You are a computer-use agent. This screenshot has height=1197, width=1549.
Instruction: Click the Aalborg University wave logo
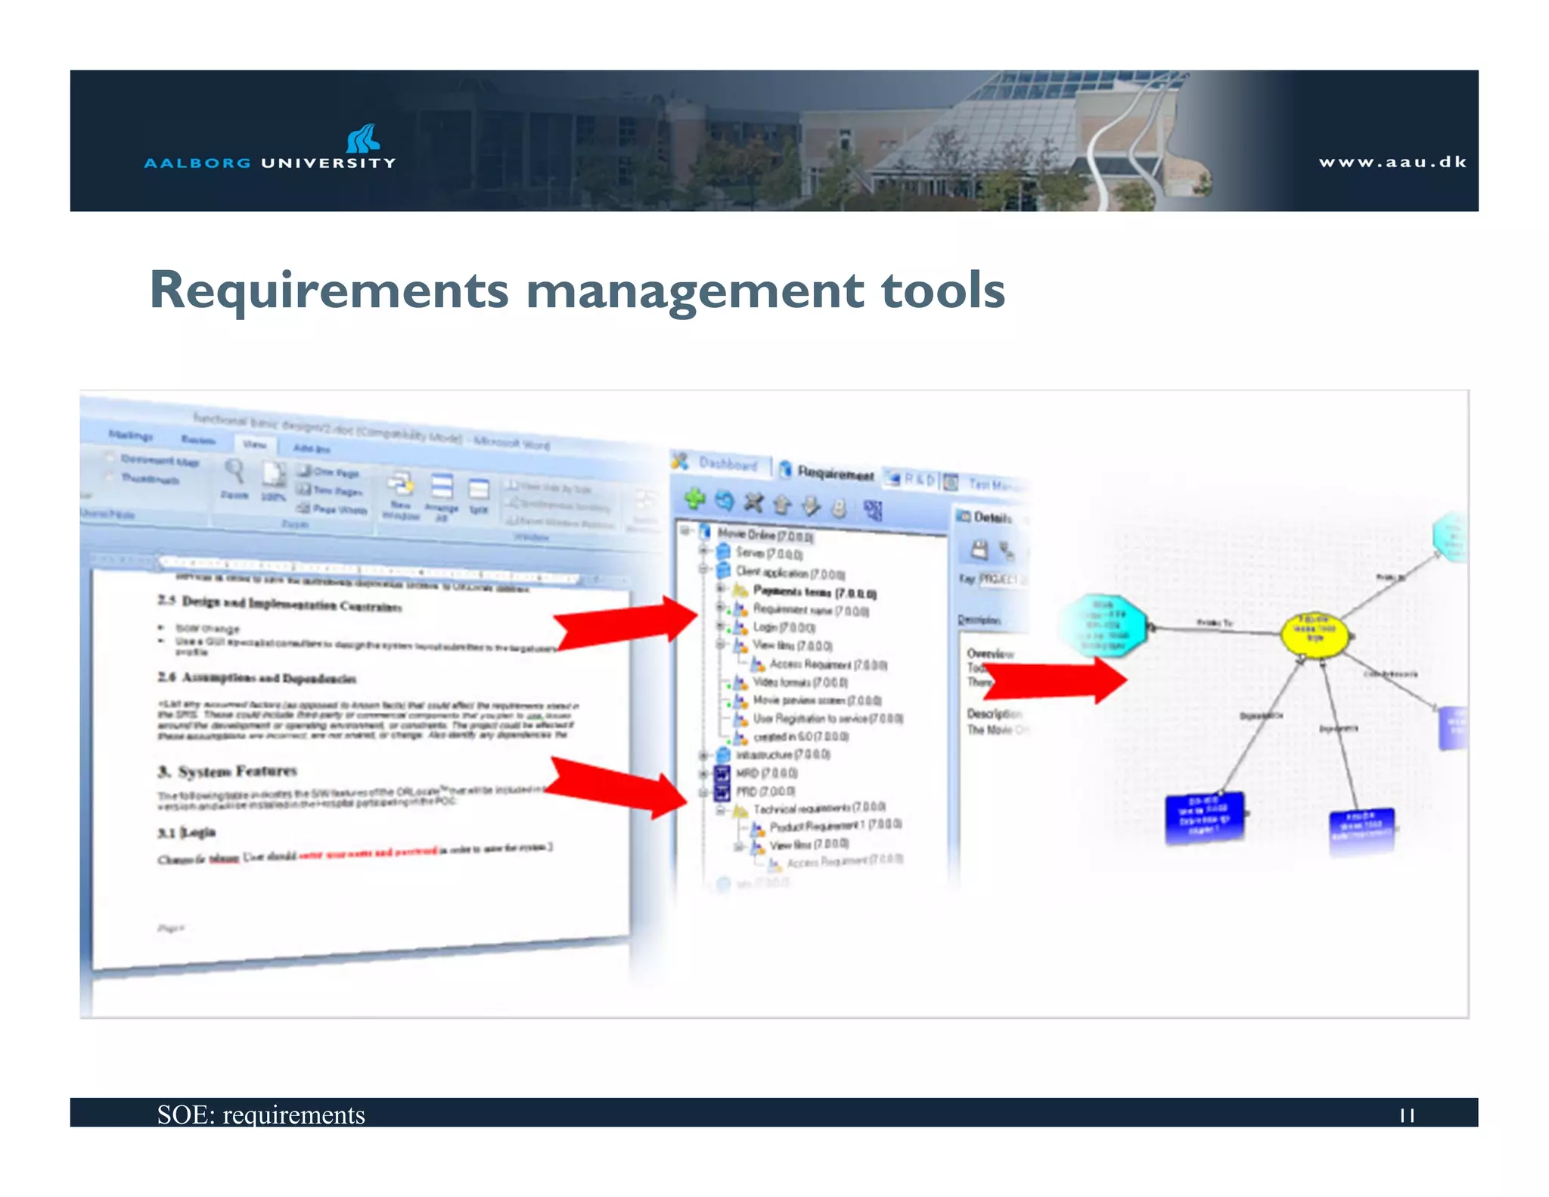(x=363, y=138)
